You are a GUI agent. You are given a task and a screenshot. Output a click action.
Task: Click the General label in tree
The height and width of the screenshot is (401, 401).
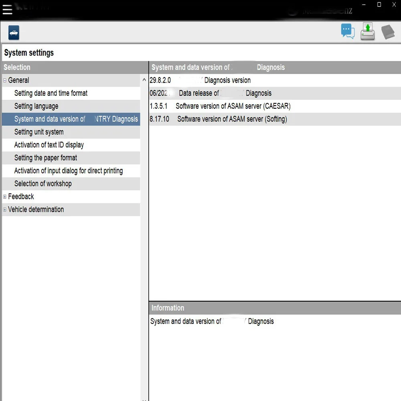(18, 80)
